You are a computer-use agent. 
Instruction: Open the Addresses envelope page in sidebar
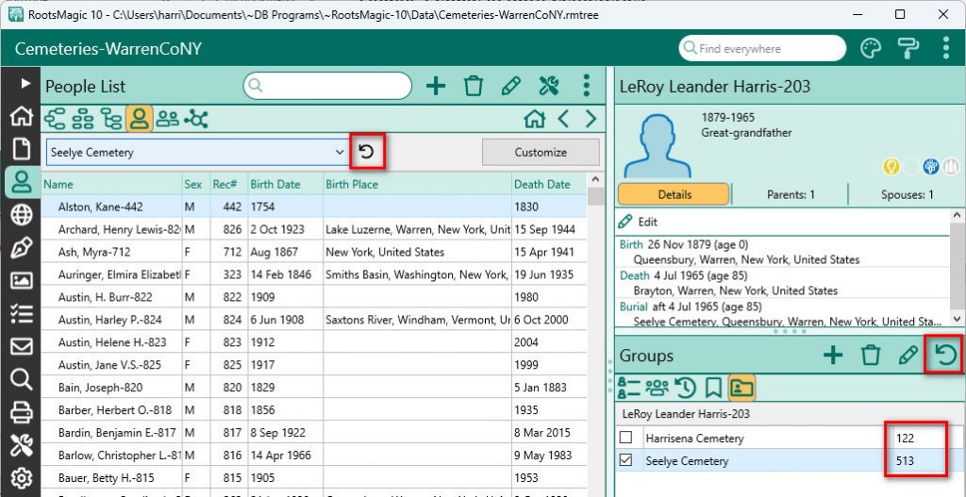click(22, 347)
